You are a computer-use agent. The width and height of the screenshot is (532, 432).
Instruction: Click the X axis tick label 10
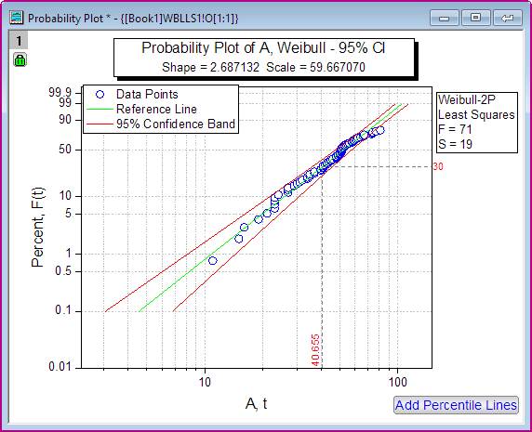[205, 383]
